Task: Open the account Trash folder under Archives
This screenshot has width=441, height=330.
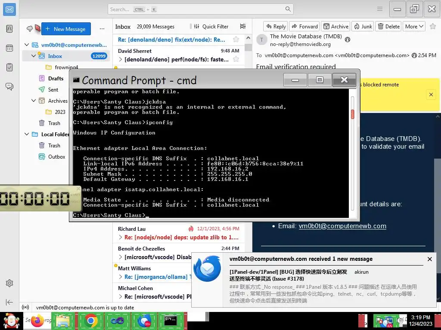Action: click(54, 123)
